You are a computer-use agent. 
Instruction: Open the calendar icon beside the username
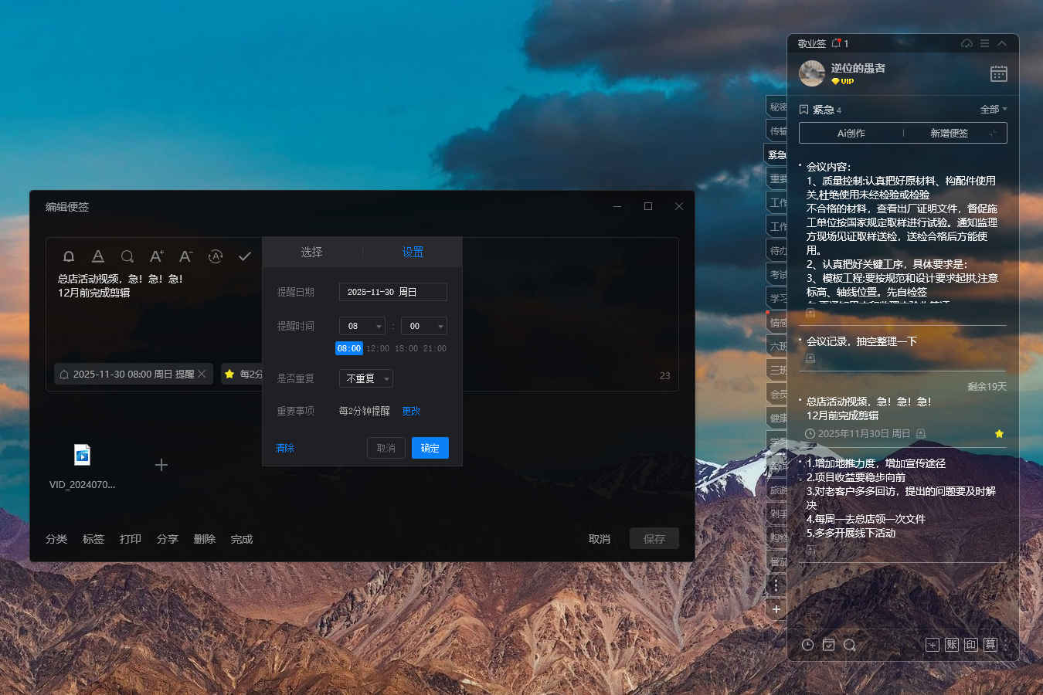[x=998, y=73]
